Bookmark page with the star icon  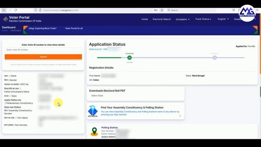(x=162, y=10)
